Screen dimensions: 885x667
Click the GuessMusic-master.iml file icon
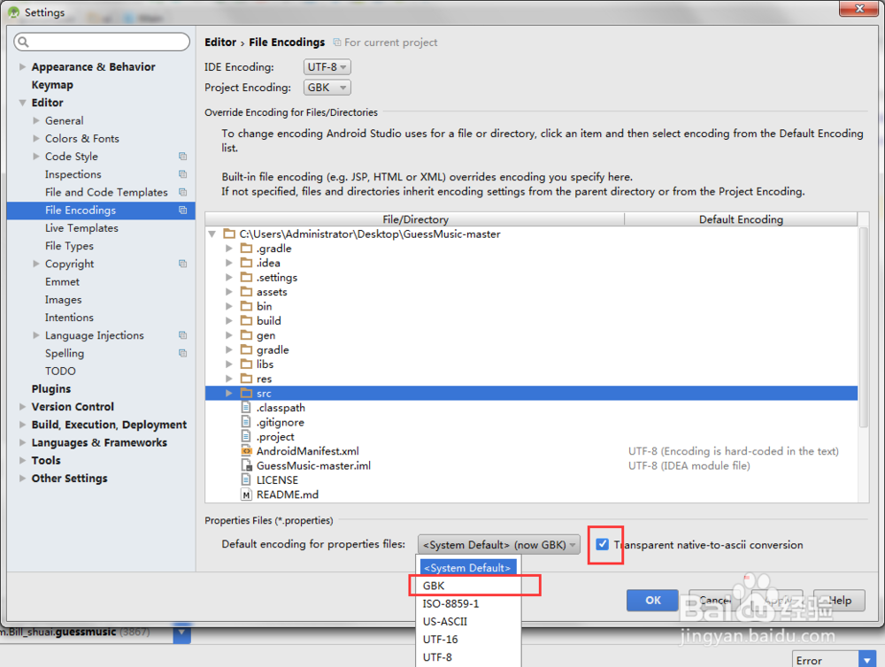click(x=246, y=465)
